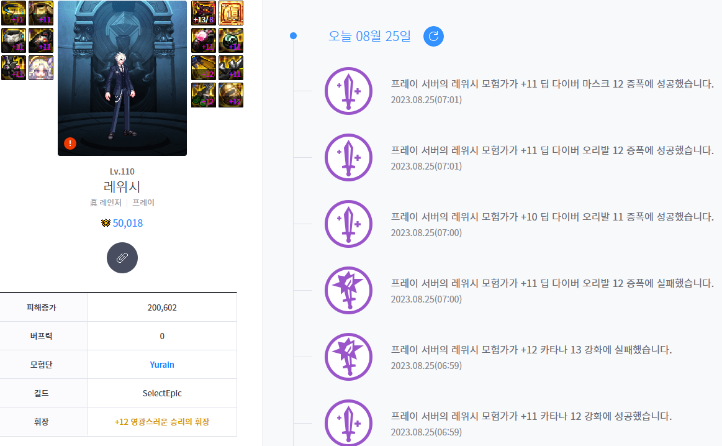Viewport: 722px width, 446px height.
Task: Click the fame value 50,018
Action: click(127, 223)
